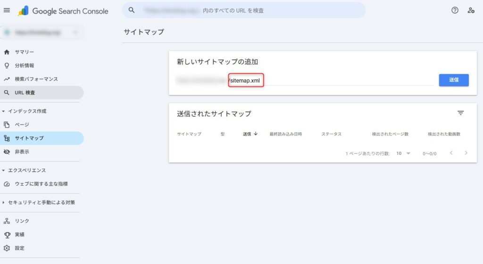Sort table by 送信 column header
This screenshot has width=483, height=264.
[x=250, y=134]
